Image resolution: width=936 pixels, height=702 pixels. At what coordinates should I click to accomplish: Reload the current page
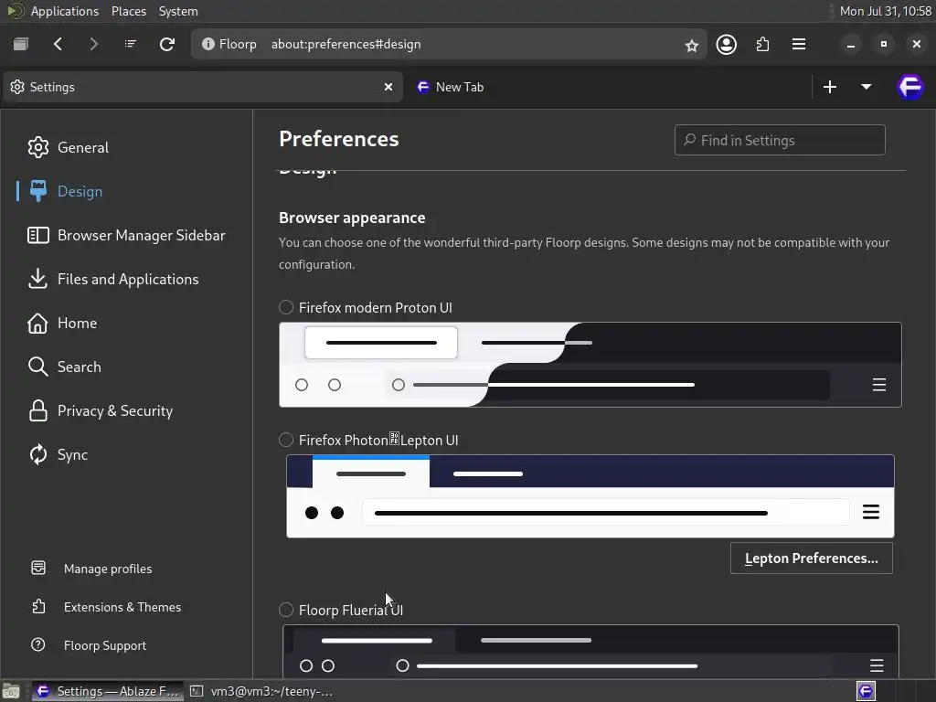[x=167, y=44]
